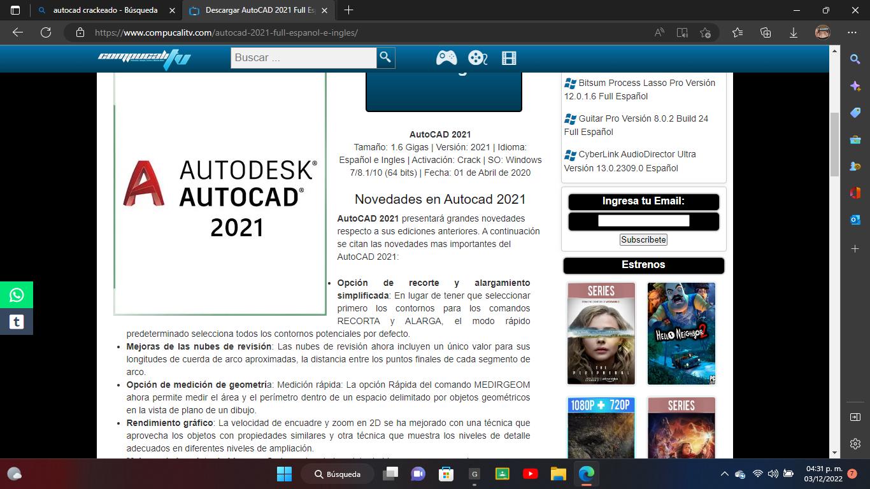Open a new browser tab
This screenshot has width=870, height=489.
click(348, 10)
